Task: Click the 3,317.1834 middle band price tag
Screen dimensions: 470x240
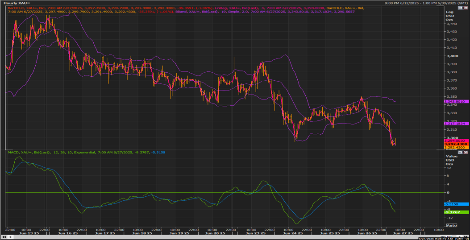Action: tap(456, 124)
